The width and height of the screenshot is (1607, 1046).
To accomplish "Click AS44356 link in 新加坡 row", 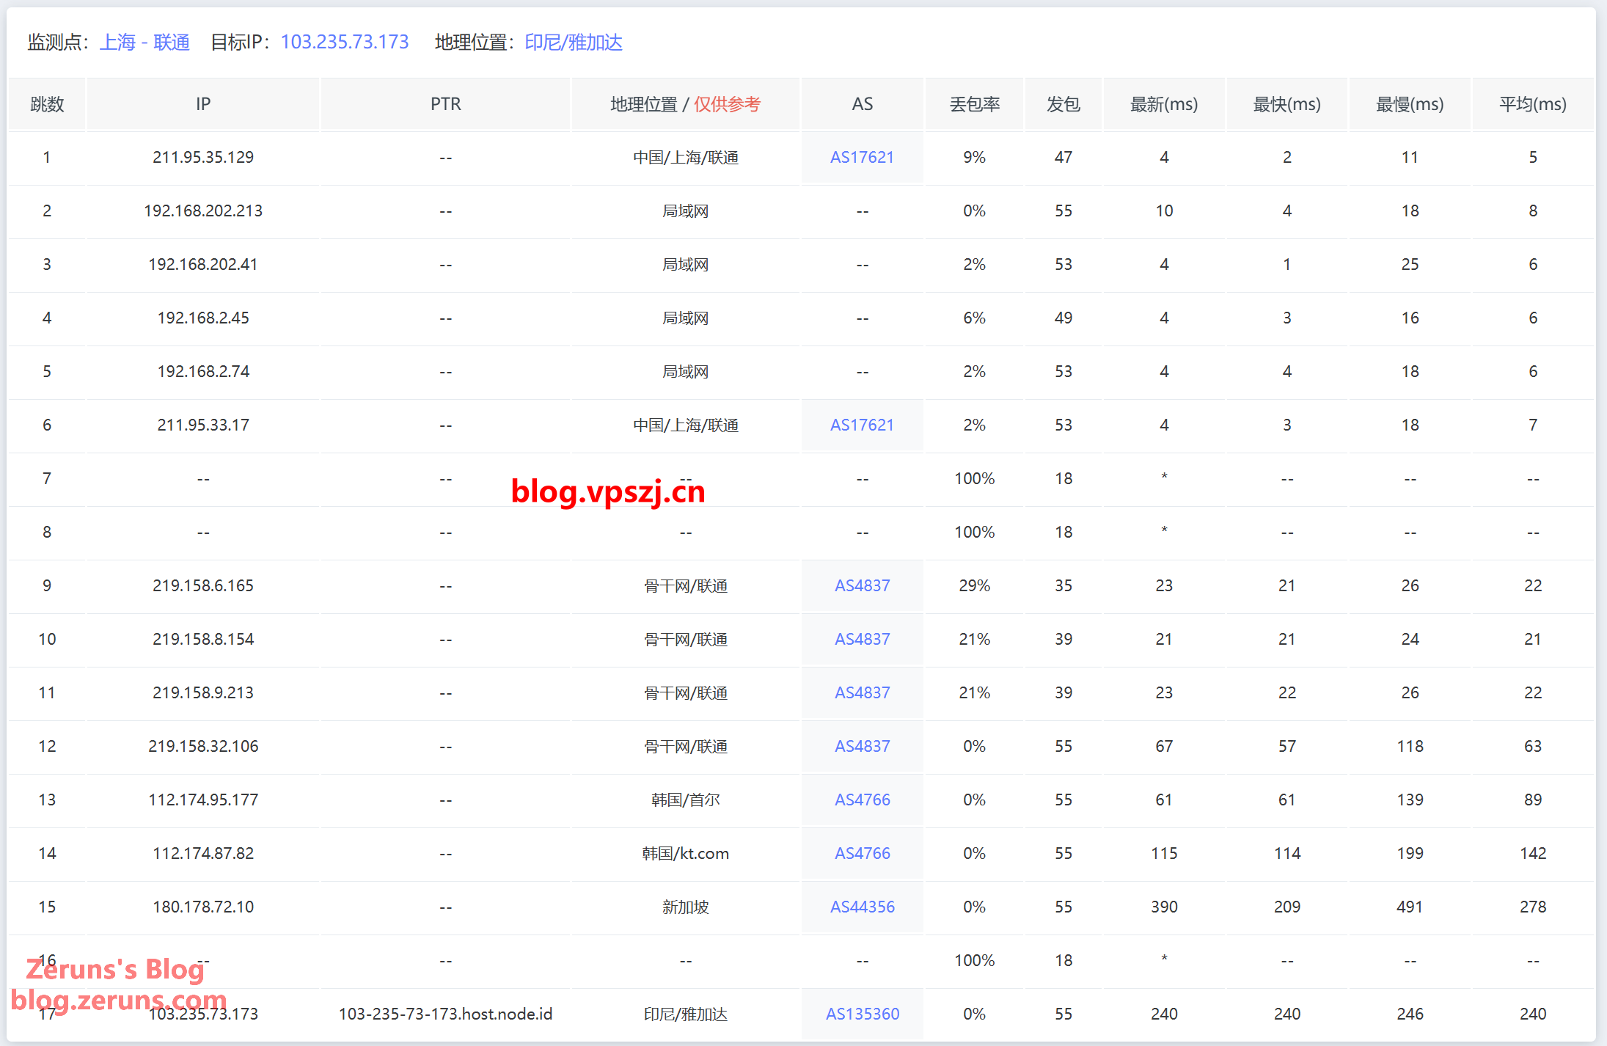I will pyautogui.click(x=862, y=907).
